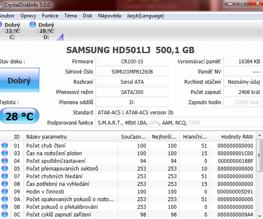
Task: Click the ID column header
Action: 17,137
